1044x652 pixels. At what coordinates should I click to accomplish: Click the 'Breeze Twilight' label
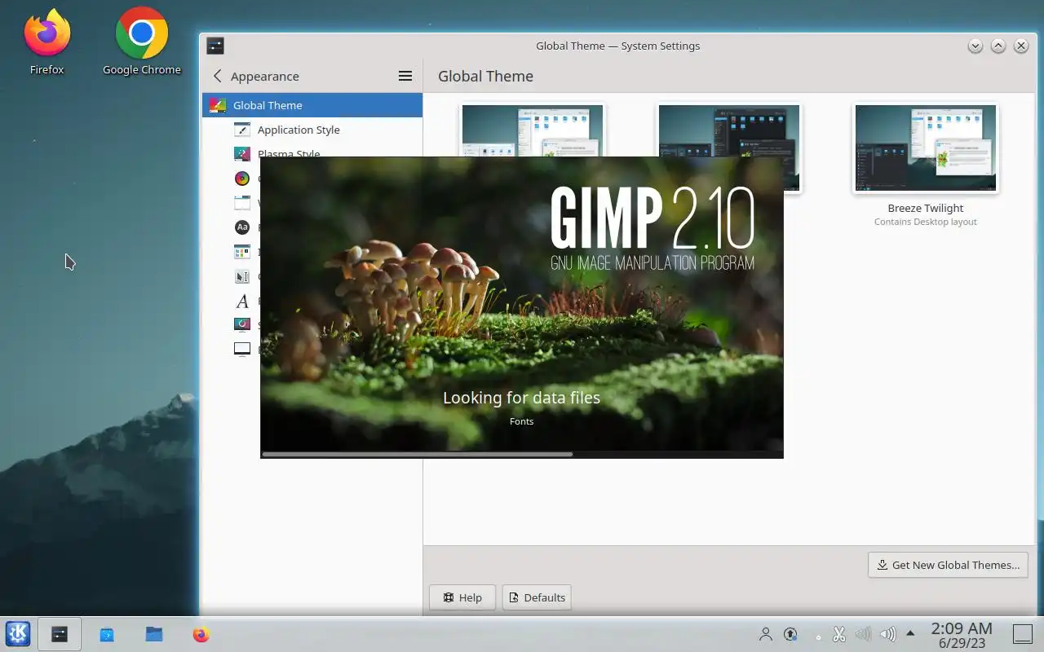point(926,208)
